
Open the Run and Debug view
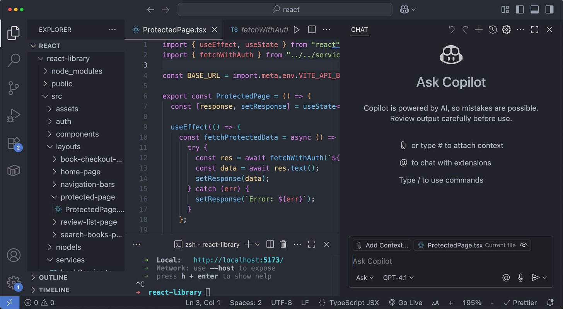(14, 116)
